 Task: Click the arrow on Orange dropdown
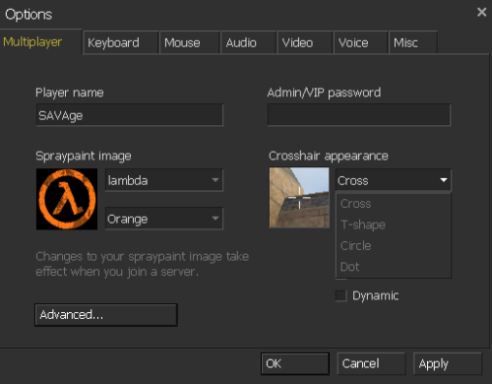pos(215,219)
